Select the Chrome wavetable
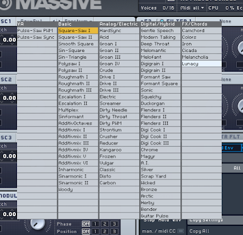Image resolution: width=243 pixels, height=235 pixels. (160, 150)
